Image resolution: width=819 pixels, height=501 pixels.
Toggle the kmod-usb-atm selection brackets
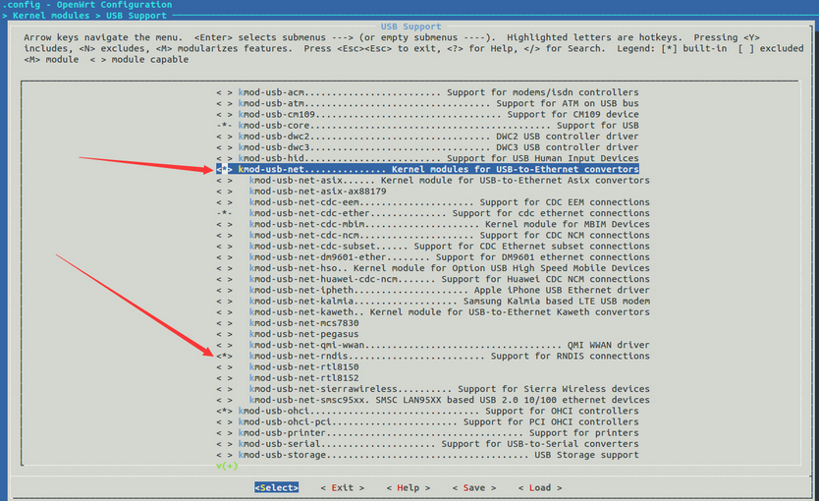[224, 103]
